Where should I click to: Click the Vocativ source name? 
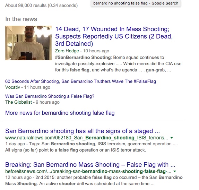click(12, 87)
